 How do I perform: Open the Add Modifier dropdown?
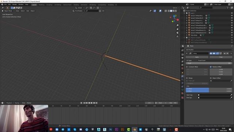[209, 50]
